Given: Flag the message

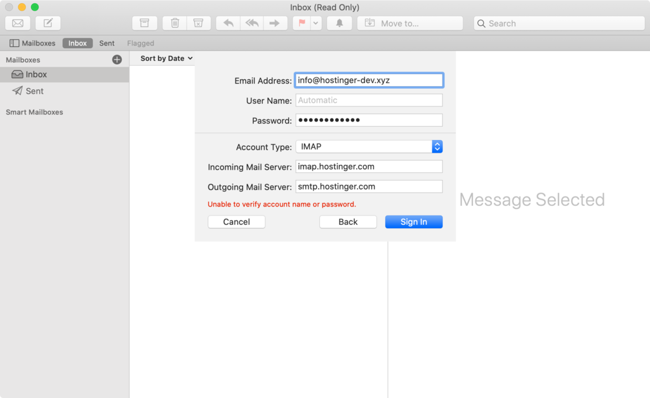Looking at the screenshot, I should [301, 23].
